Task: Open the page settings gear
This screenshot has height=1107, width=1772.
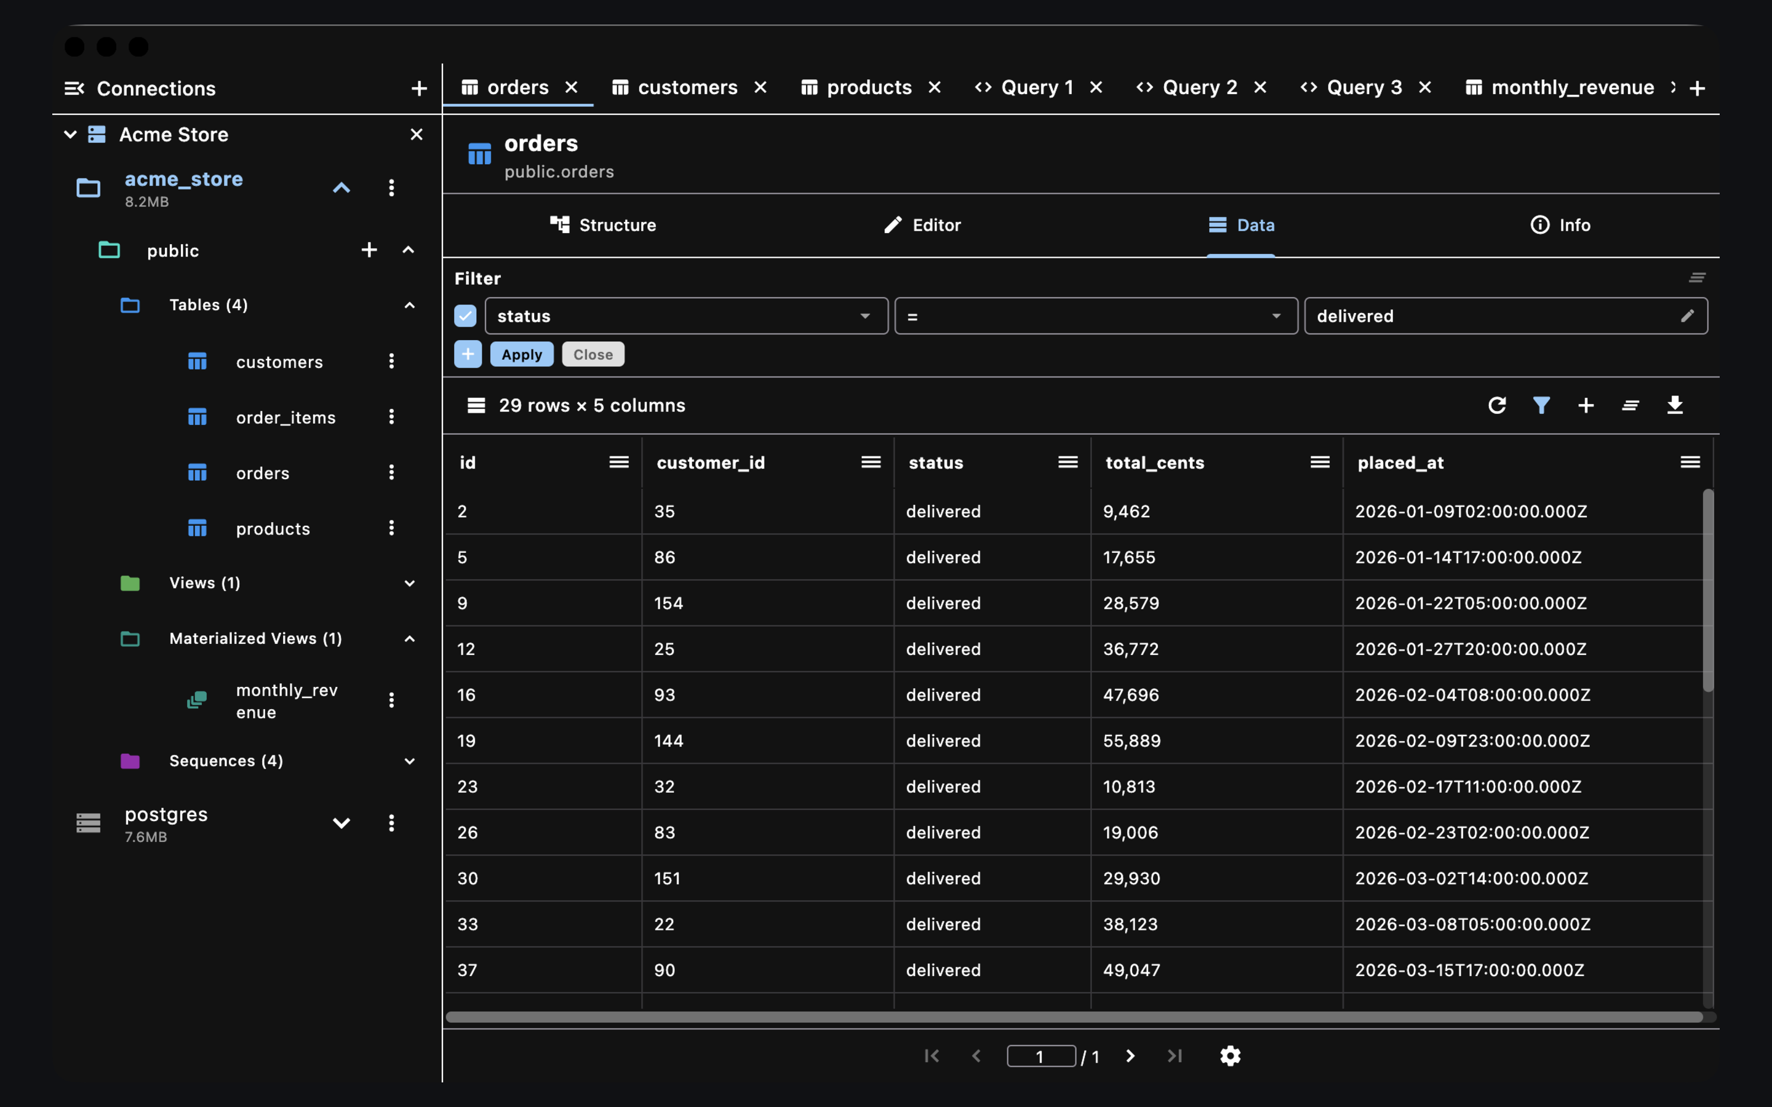Action: 1230,1056
